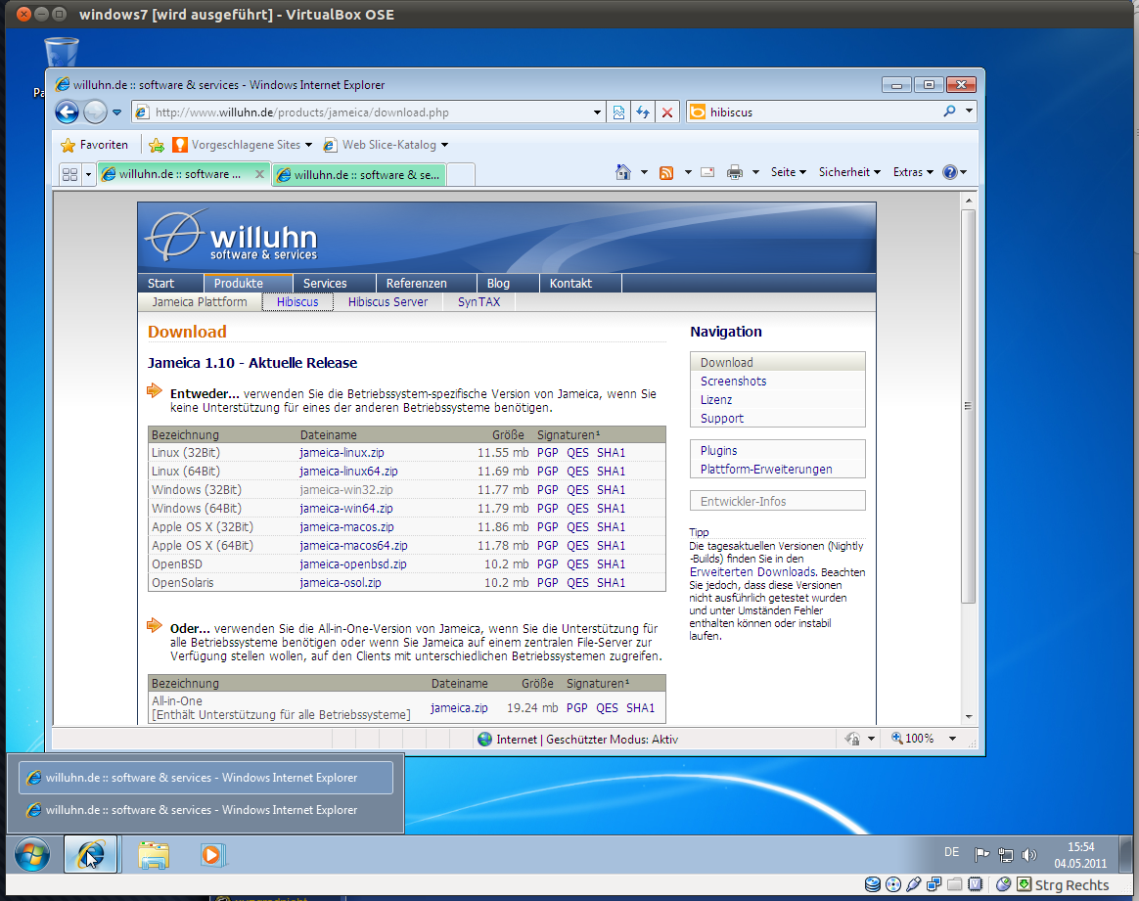The image size is (1139, 901).
Task: Click the red stop loading icon
Action: pos(666,112)
